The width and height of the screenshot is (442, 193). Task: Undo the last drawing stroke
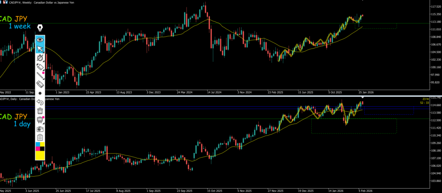click(40, 102)
